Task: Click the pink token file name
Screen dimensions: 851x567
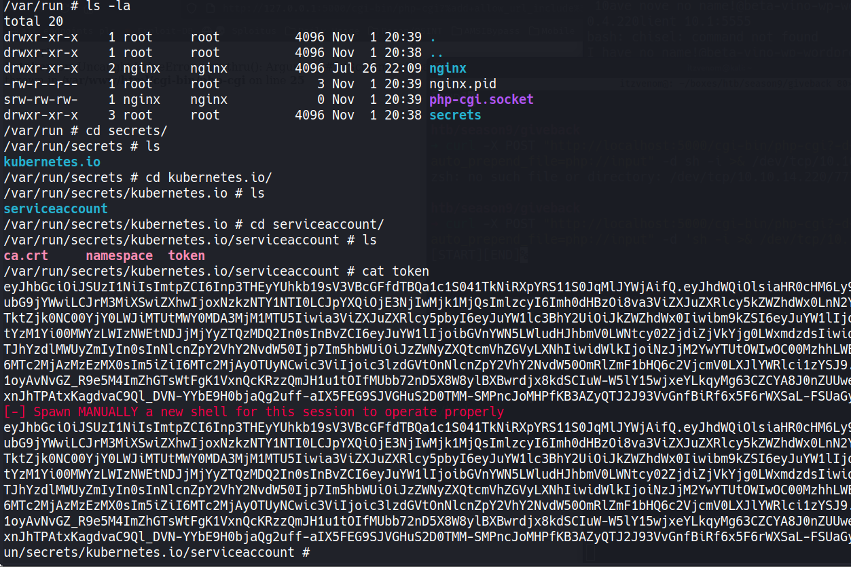Action: [x=186, y=256]
